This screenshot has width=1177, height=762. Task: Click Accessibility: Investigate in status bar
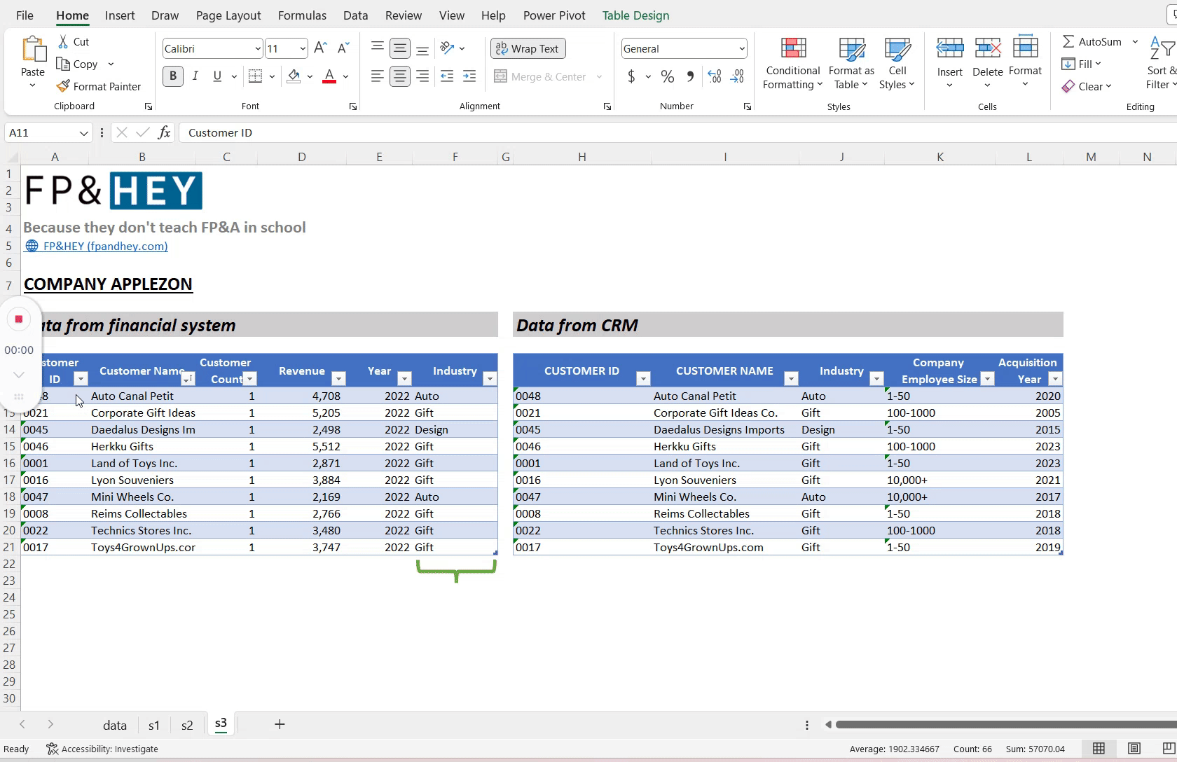click(x=102, y=749)
